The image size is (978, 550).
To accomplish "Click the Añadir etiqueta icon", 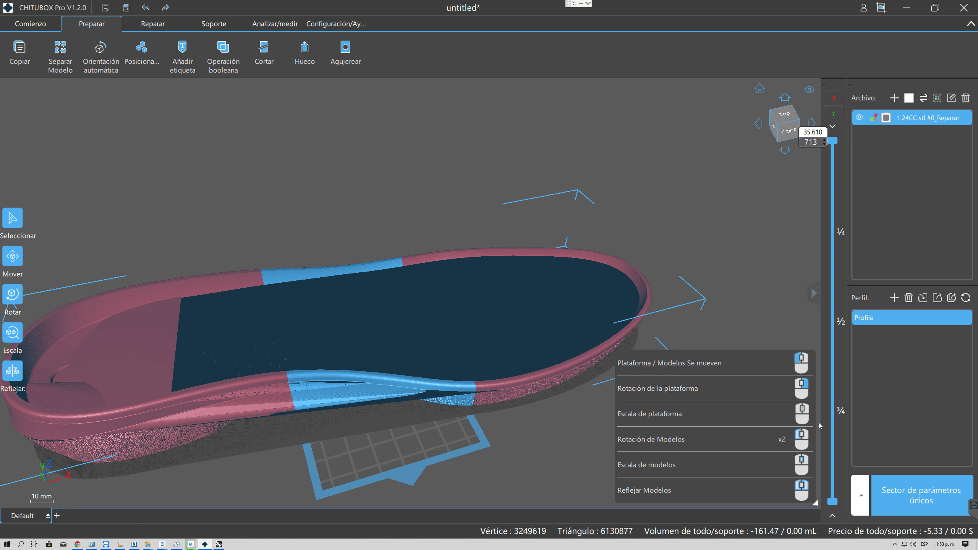I will pyautogui.click(x=182, y=47).
